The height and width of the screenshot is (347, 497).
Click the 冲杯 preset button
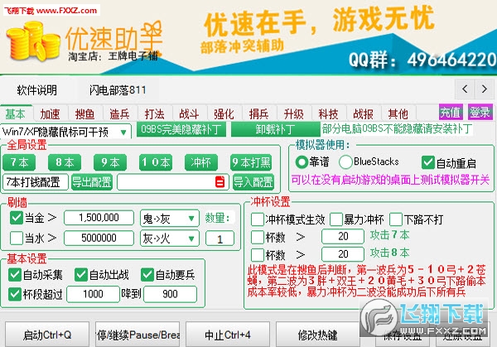201,162
